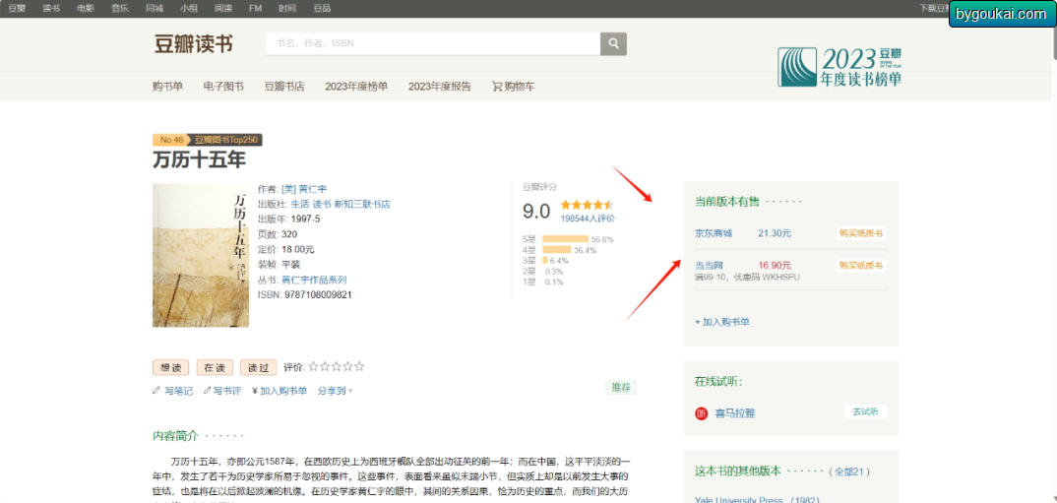Mark book as 想读
The width and height of the screenshot is (1057, 503).
[171, 367]
